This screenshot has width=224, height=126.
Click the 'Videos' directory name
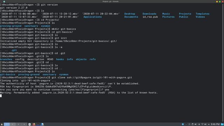click(200, 17)
